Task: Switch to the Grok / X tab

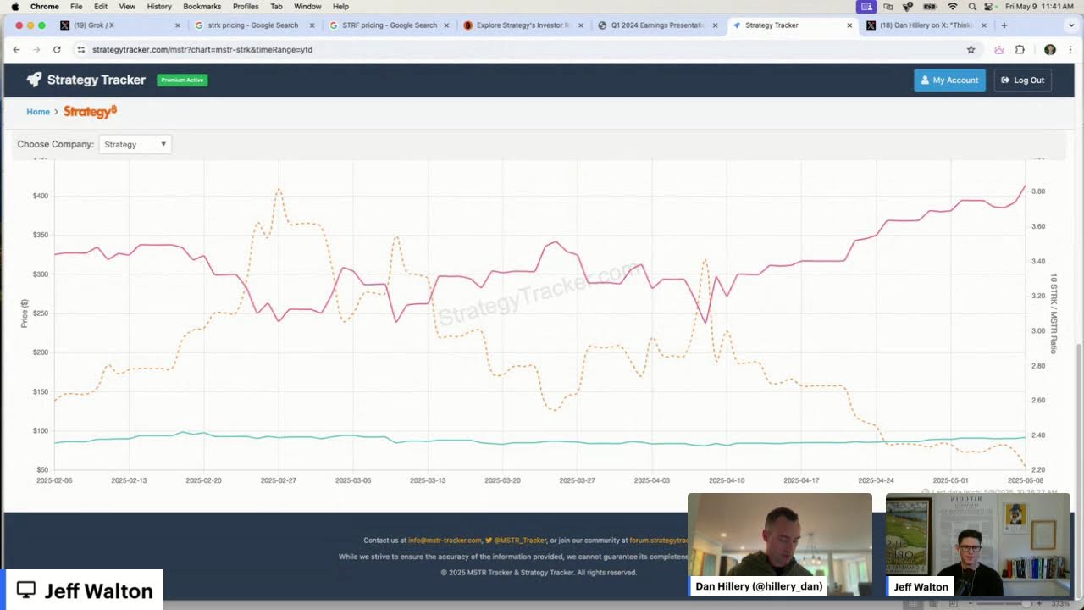Action: 119,25
